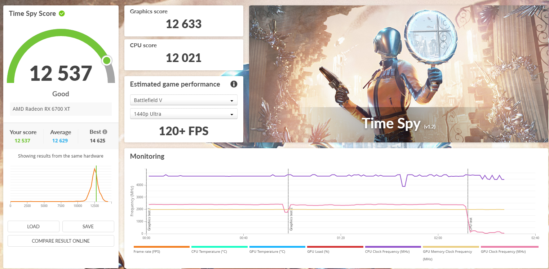Click the main score 12 537
The height and width of the screenshot is (269, 549).
coord(61,73)
